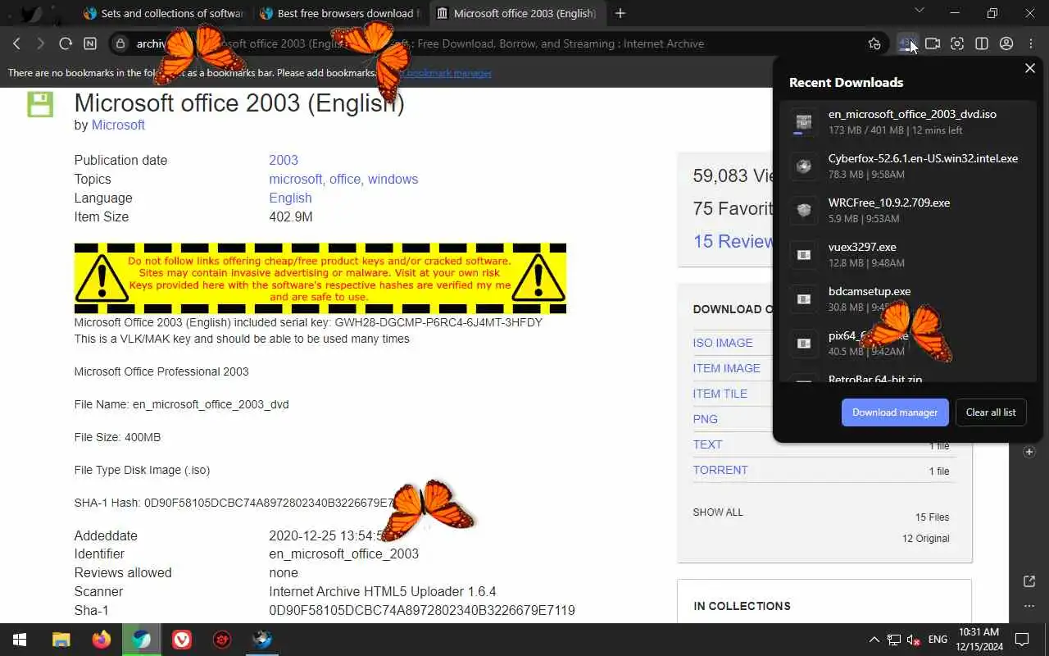The width and height of the screenshot is (1049, 656).
Task: Open the 2003 publication date link
Action: point(284,160)
